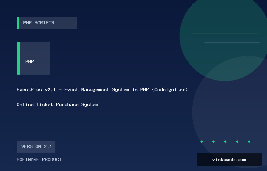Click the PHP tile badge
Image resolution: width=267 pixels, height=171 pixels.
33,58
